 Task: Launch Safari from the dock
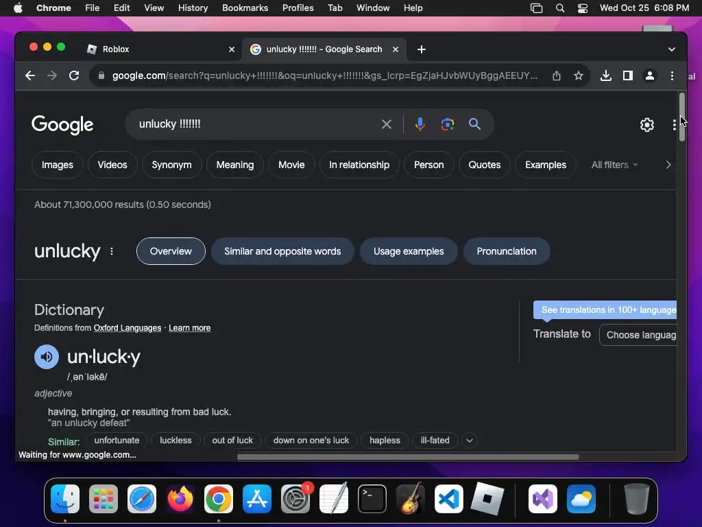pos(142,499)
